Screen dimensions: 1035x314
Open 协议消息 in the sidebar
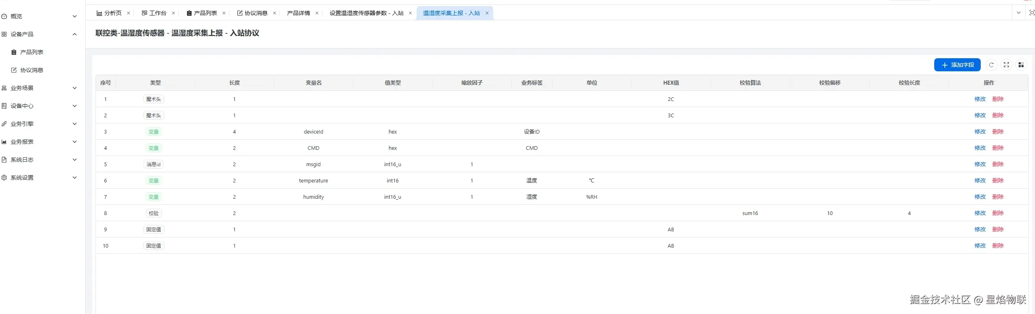(x=32, y=70)
